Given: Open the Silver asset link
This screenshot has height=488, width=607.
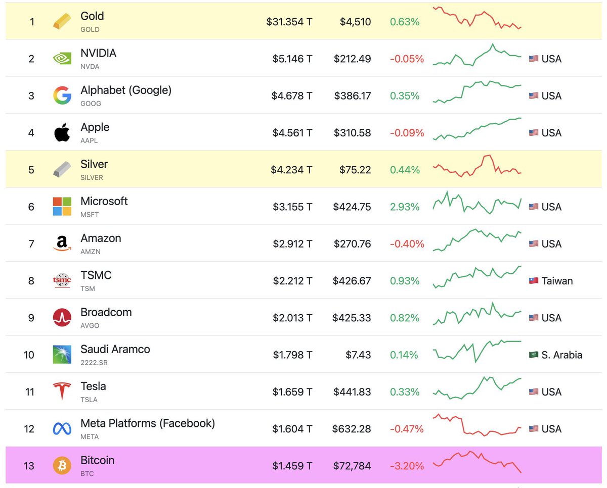Looking at the screenshot, I should (94, 164).
